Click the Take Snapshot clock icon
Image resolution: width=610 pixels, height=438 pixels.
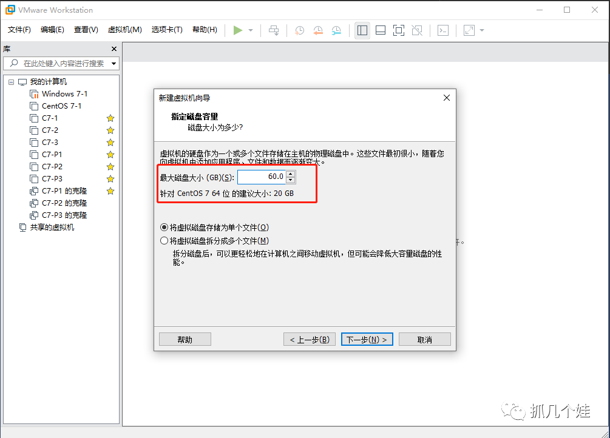[x=299, y=30]
